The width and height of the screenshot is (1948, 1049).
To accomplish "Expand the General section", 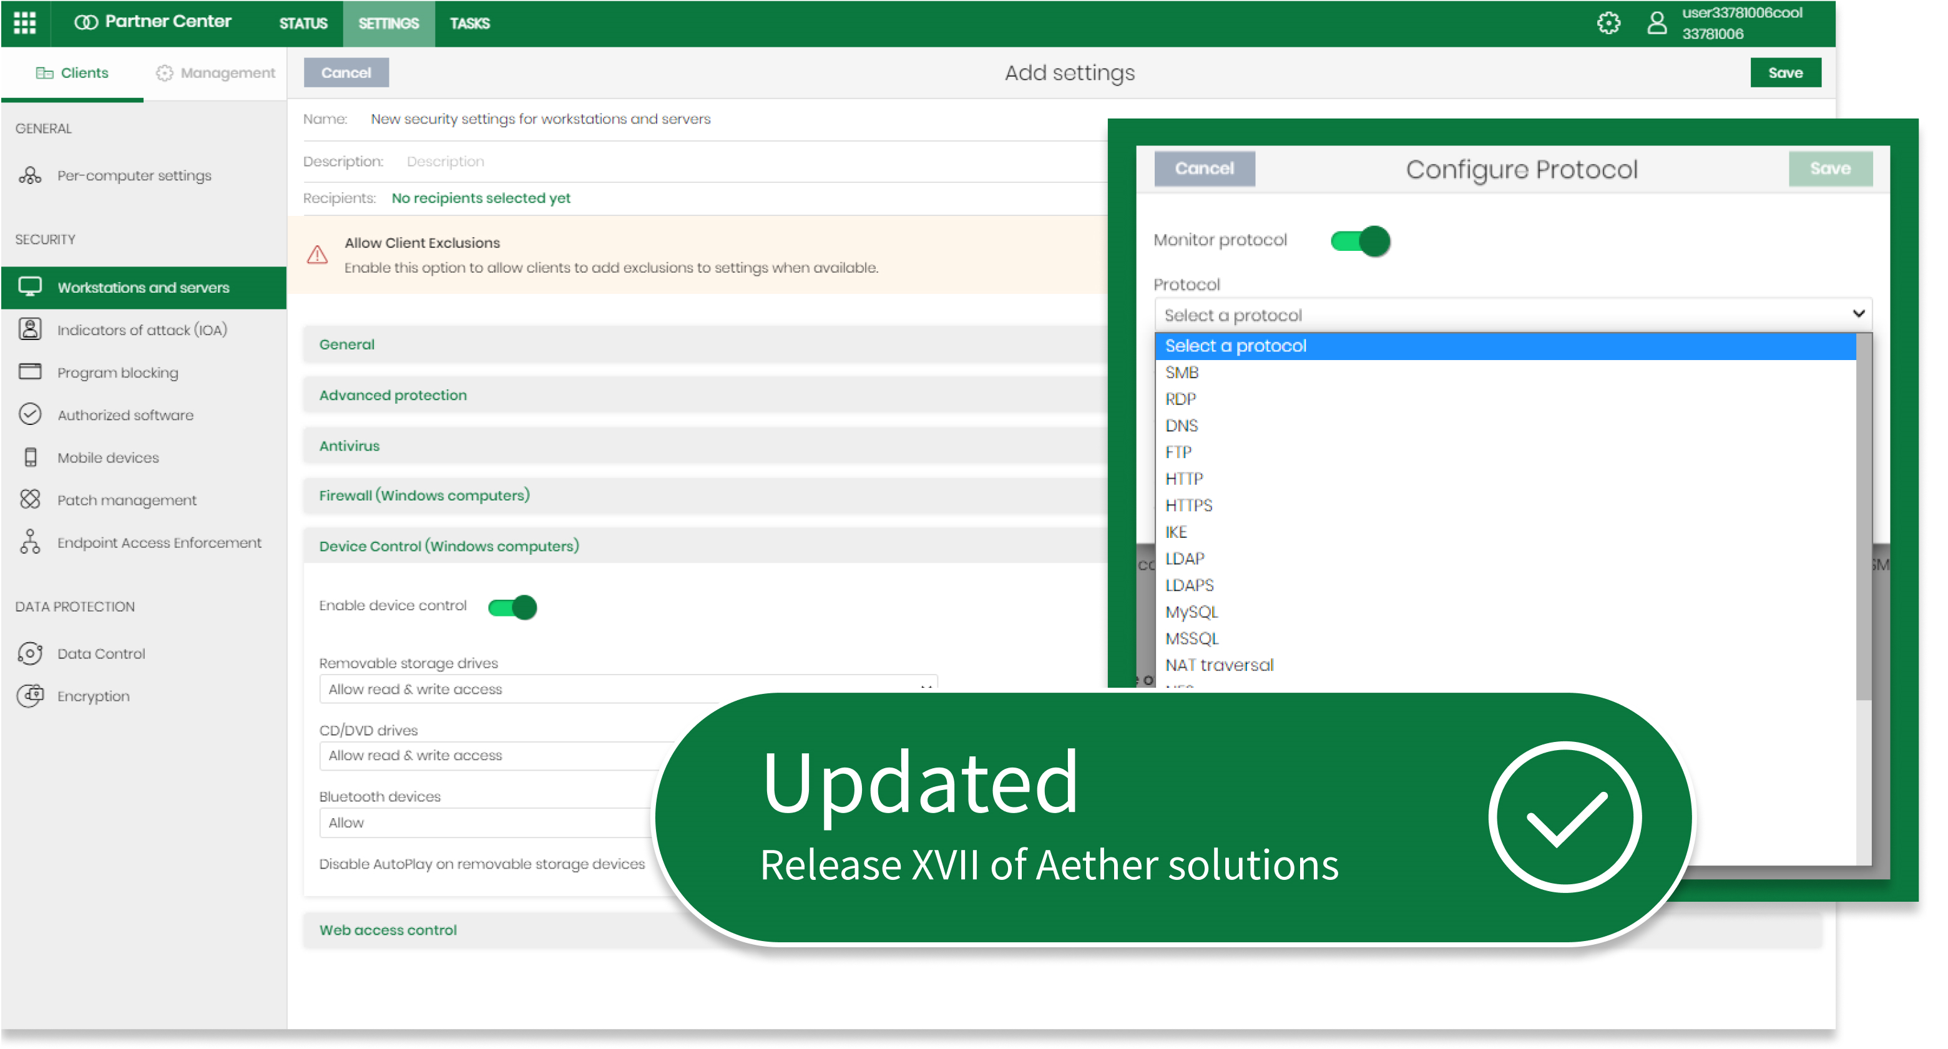I will pyautogui.click(x=705, y=344).
